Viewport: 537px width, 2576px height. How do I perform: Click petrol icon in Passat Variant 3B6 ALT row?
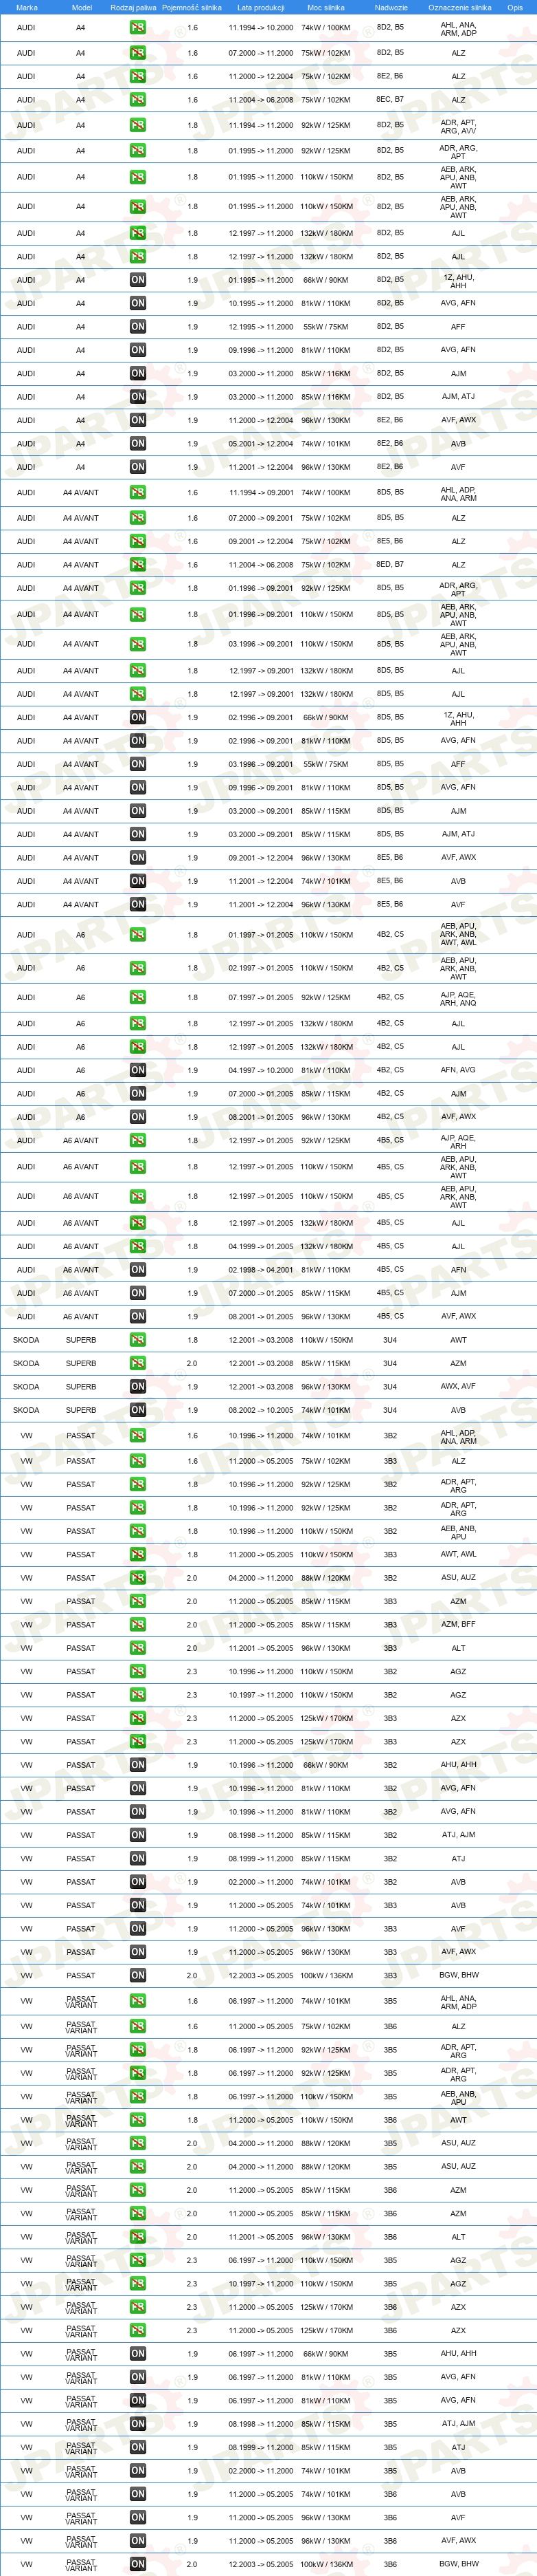point(138,2237)
